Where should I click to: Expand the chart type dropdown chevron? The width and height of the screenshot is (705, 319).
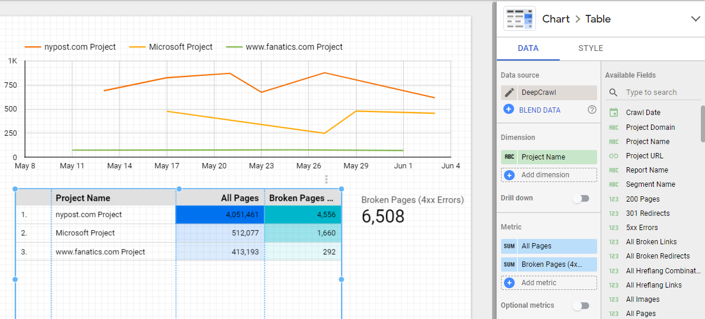click(x=696, y=19)
